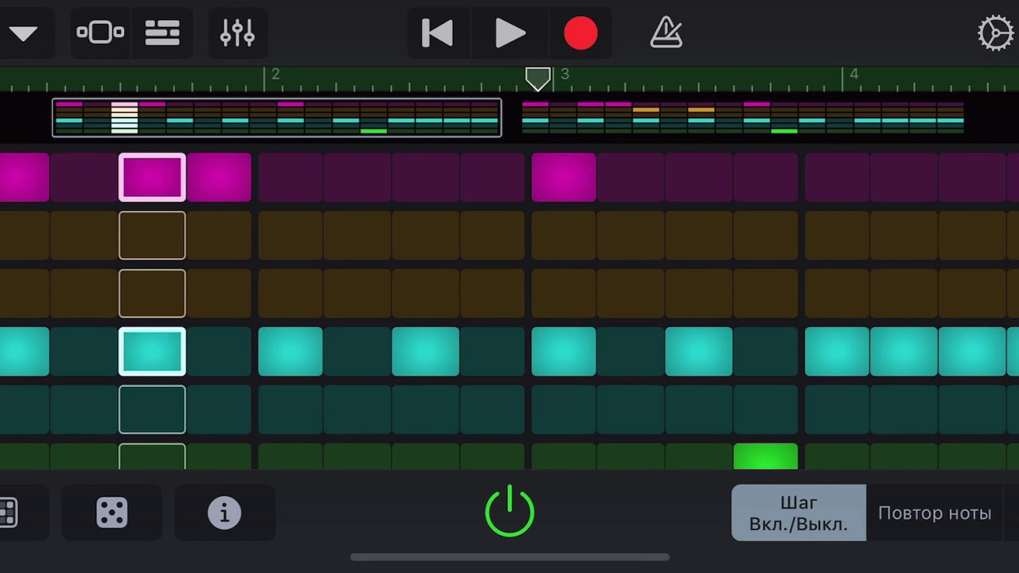Jump to bar 2 on the ruler
Image resolution: width=1019 pixels, height=573 pixels.
tap(275, 75)
